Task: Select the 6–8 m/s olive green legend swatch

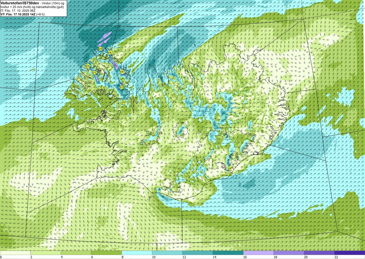Action: tap(106, 253)
